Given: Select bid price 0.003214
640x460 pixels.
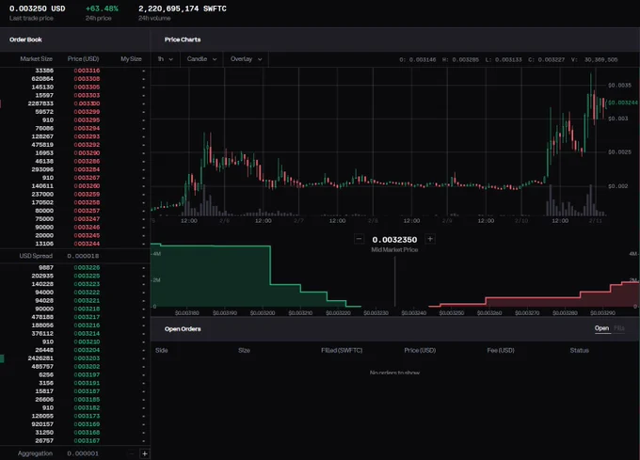Looking at the screenshot, I should point(87,334).
